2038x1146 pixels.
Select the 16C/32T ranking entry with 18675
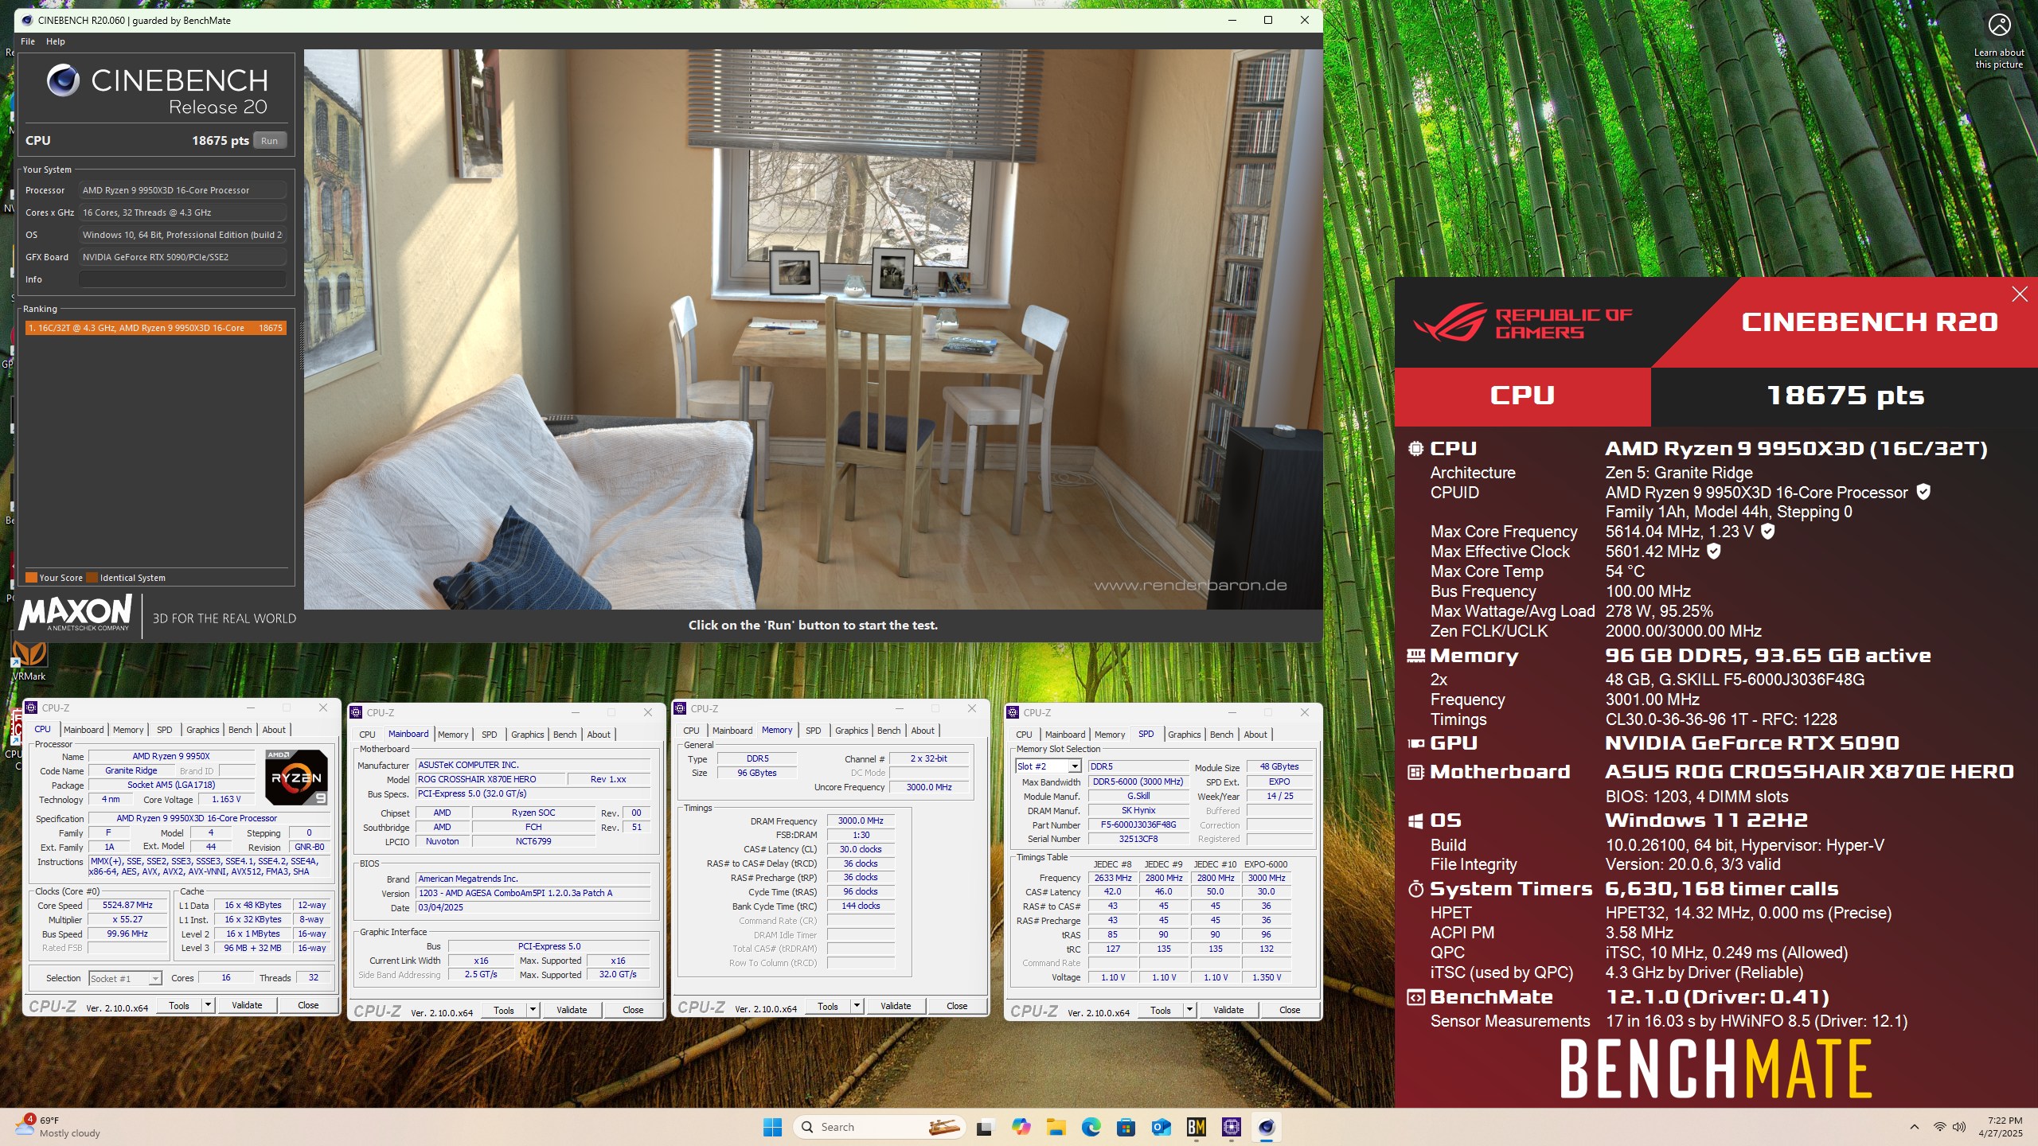tap(155, 328)
